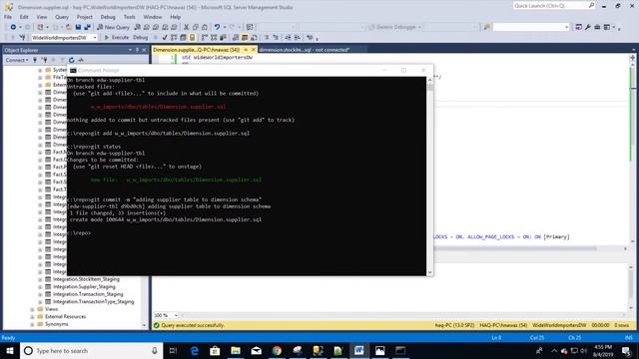Select Integration.Transaction_Staging in the tree
639x359 pixels.
88,294
